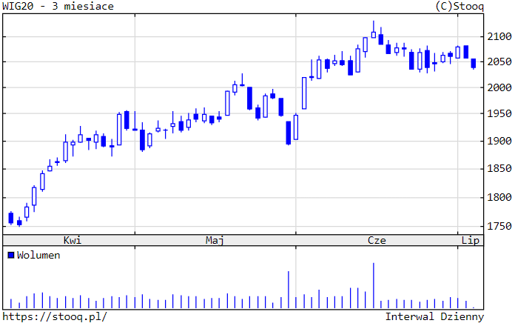Click the 2000 price axis label
Screen dimensions: 515x326
(x=499, y=87)
